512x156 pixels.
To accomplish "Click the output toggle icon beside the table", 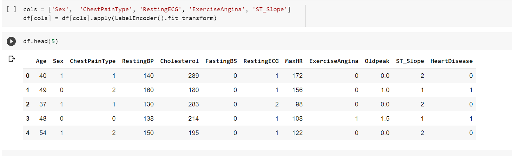I will click(12, 59).
